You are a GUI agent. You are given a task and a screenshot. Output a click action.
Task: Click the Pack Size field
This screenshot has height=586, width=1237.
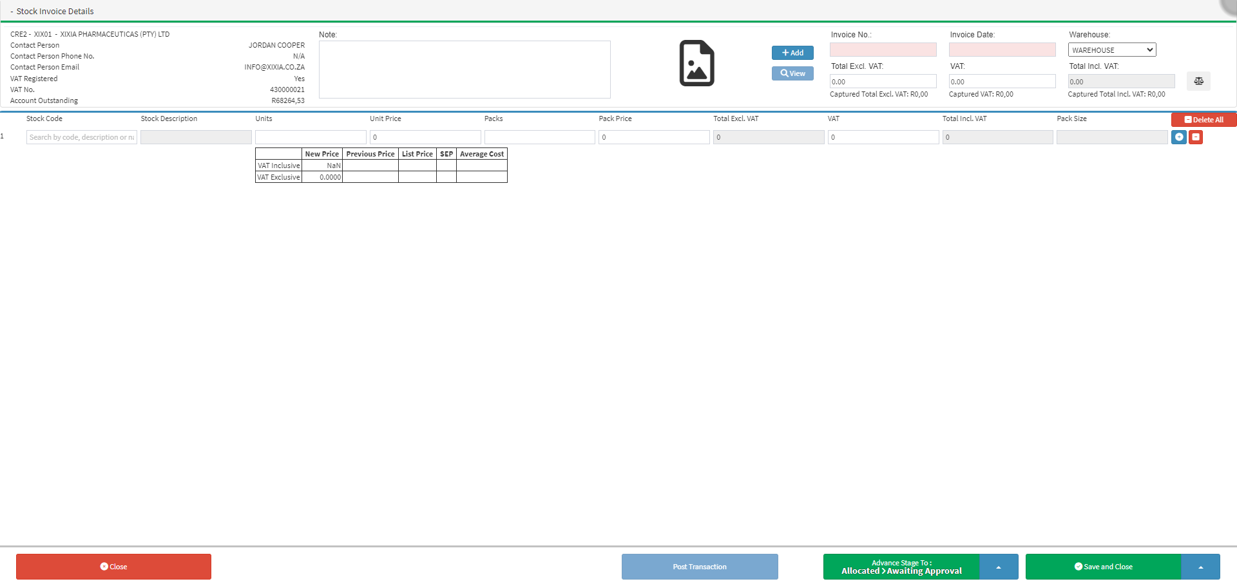[x=1112, y=137]
